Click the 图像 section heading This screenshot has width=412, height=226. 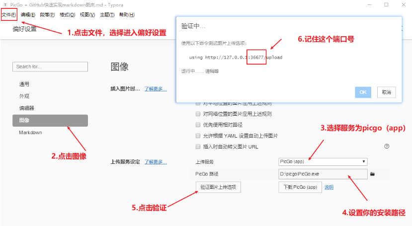pos(120,67)
